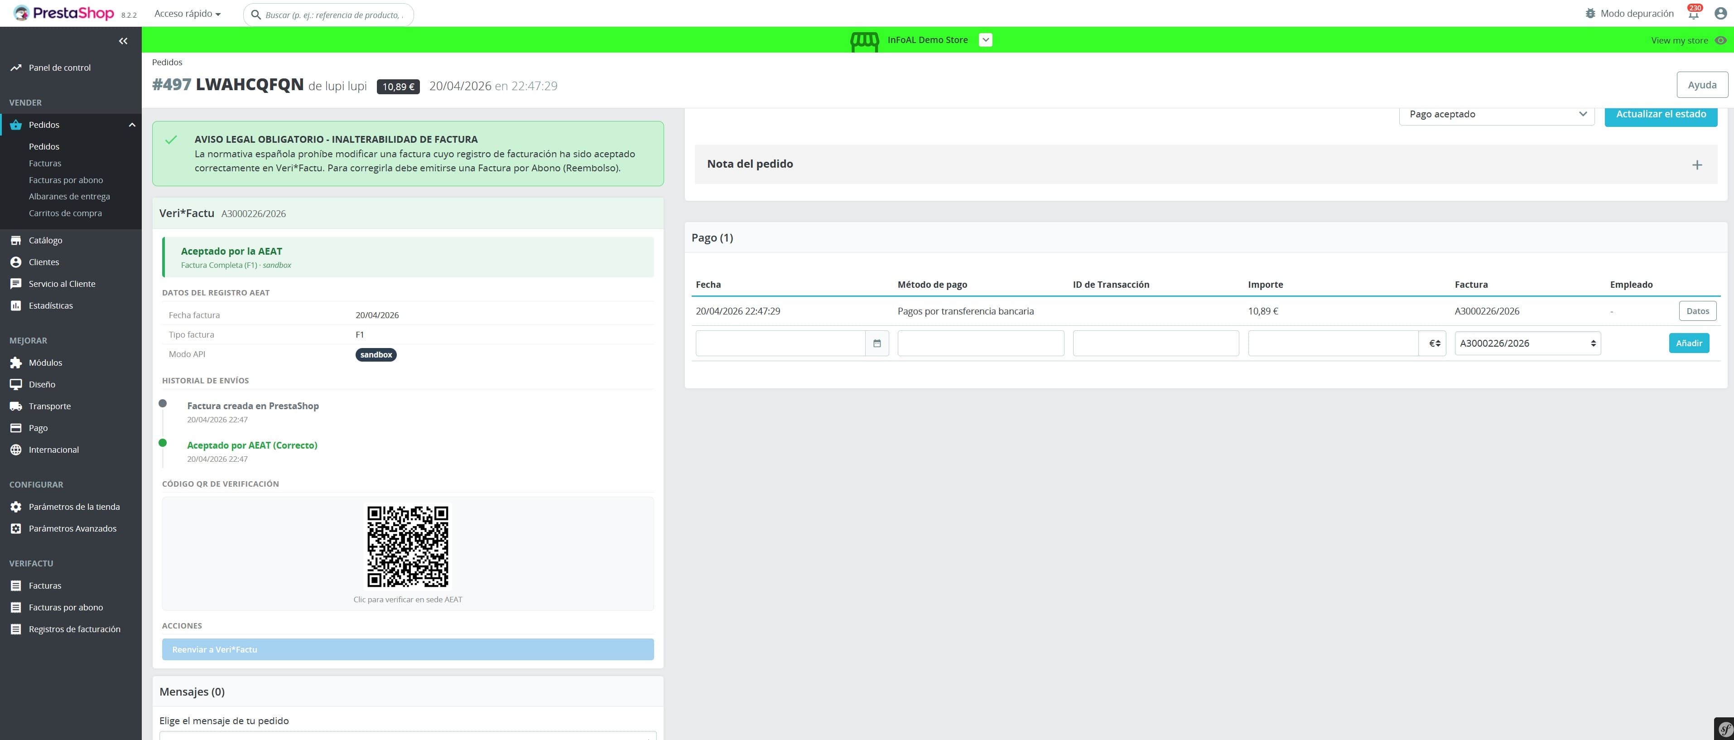Open the calendar icon in the payment date field
Viewport: 1734px width, 740px height.
point(877,343)
